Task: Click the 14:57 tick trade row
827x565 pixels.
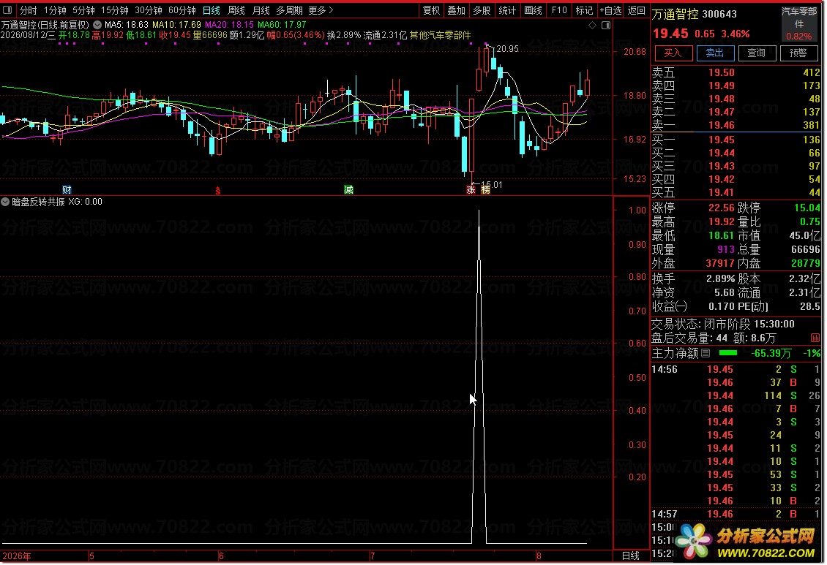Action: coord(736,515)
